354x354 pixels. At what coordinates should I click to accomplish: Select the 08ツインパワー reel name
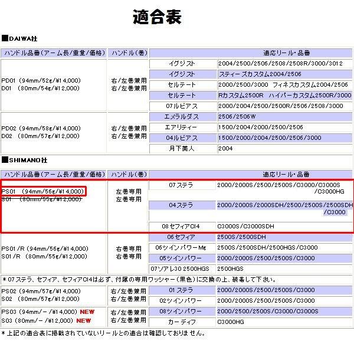coord(181,312)
